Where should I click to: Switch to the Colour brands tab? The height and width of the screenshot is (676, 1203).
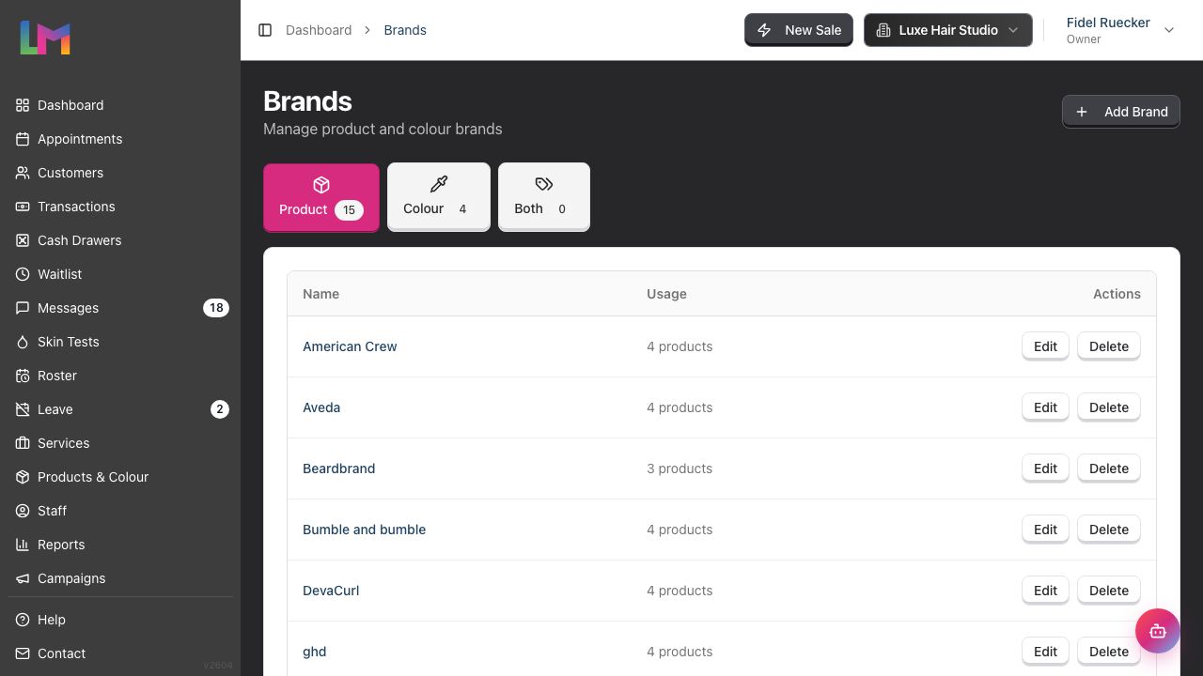click(x=439, y=197)
